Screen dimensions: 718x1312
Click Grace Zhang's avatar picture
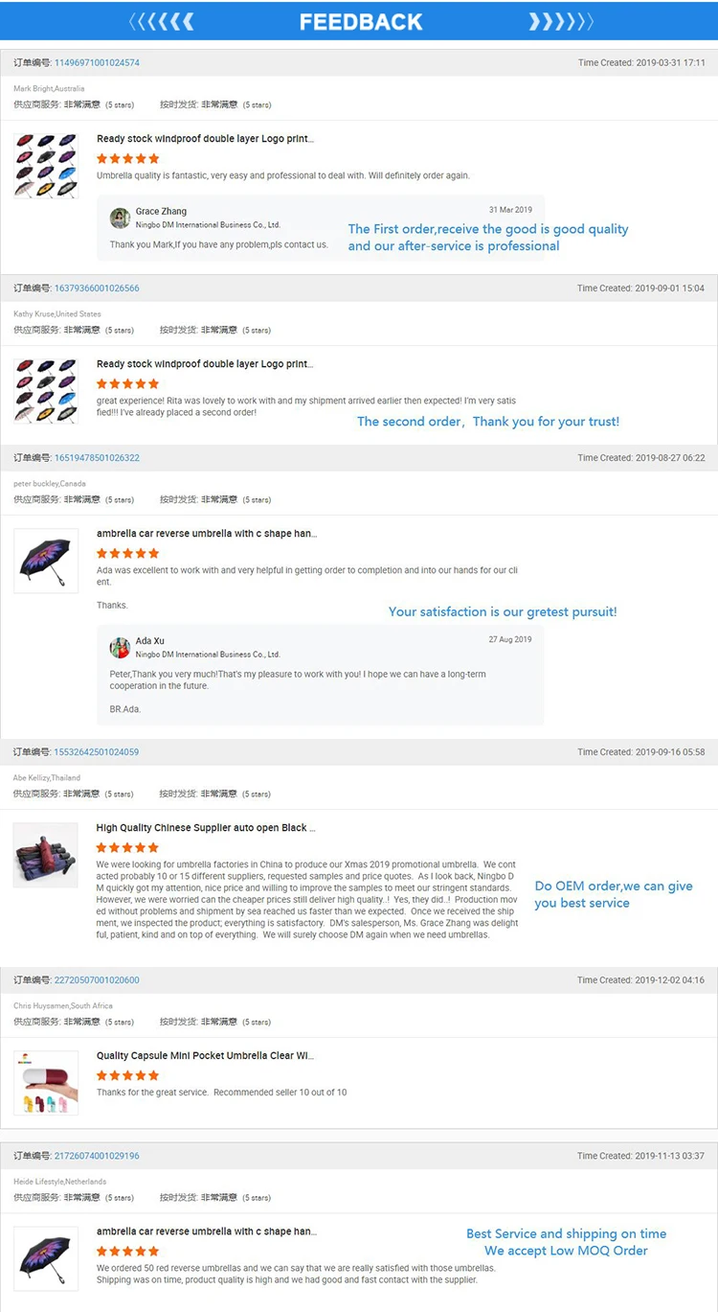tap(120, 218)
